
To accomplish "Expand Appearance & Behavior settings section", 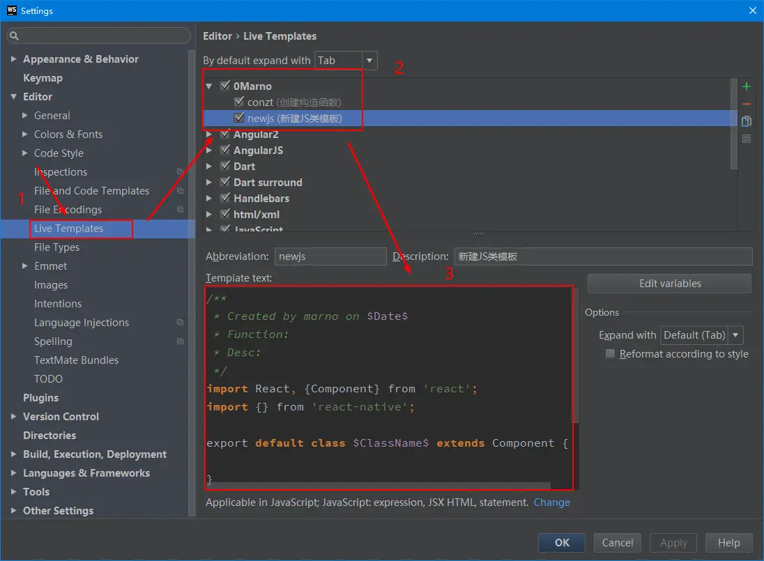I will click(14, 59).
